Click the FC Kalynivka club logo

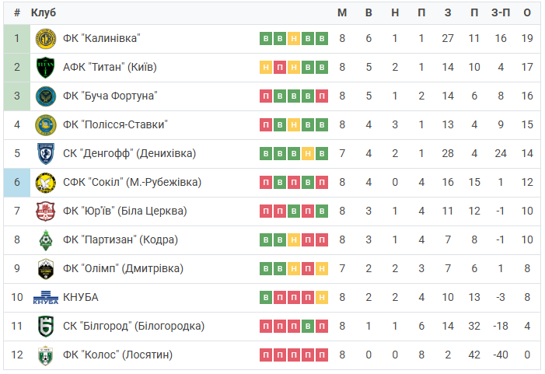[46, 39]
